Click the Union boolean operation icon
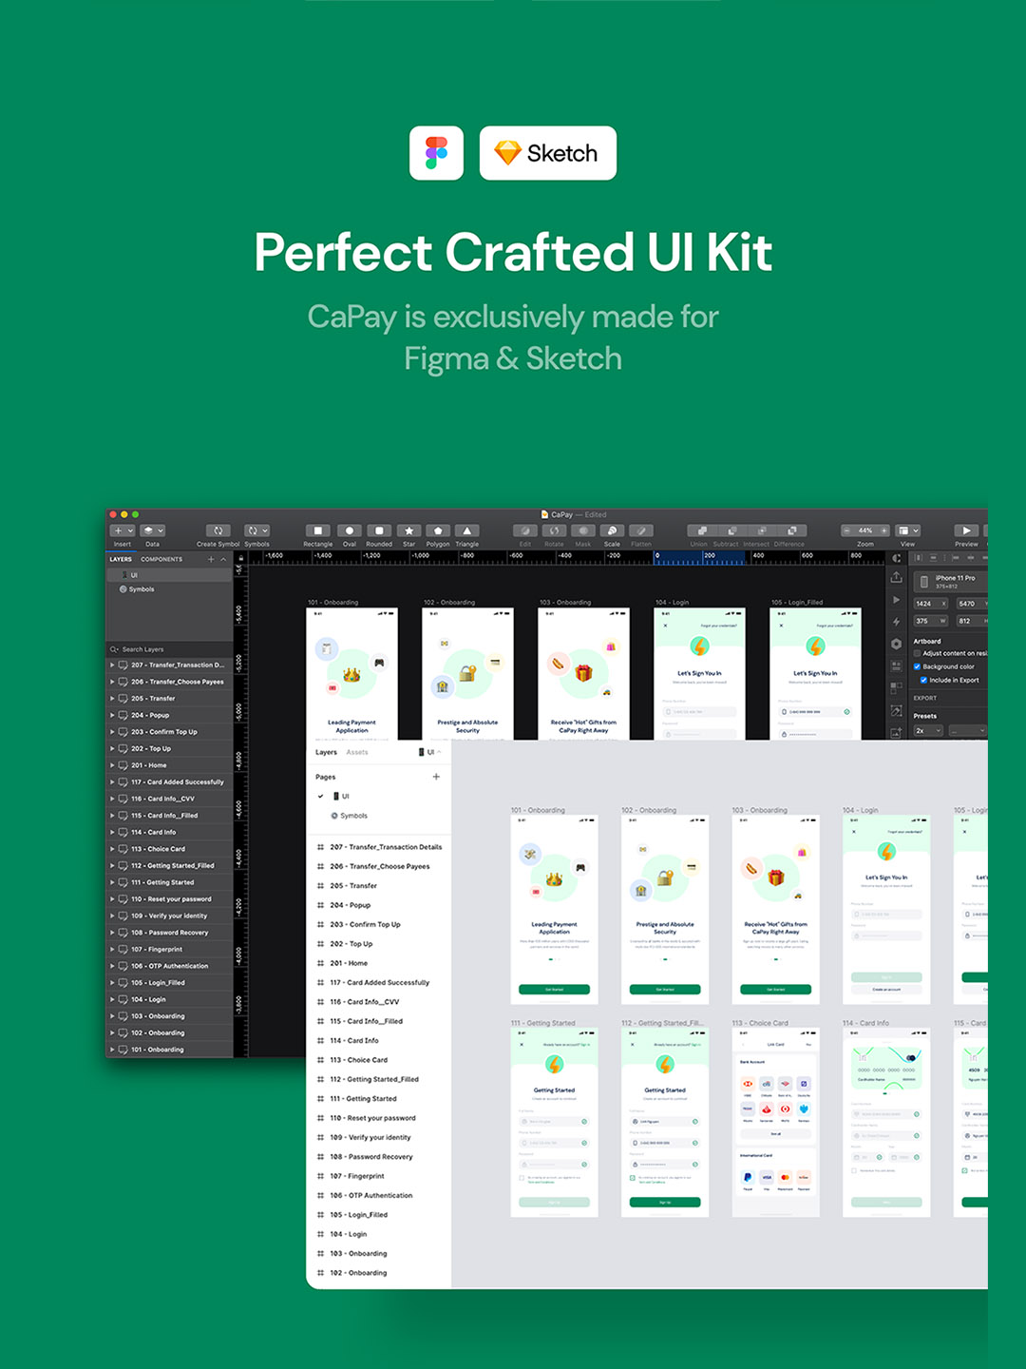Image resolution: width=1026 pixels, height=1369 pixels. 699,531
